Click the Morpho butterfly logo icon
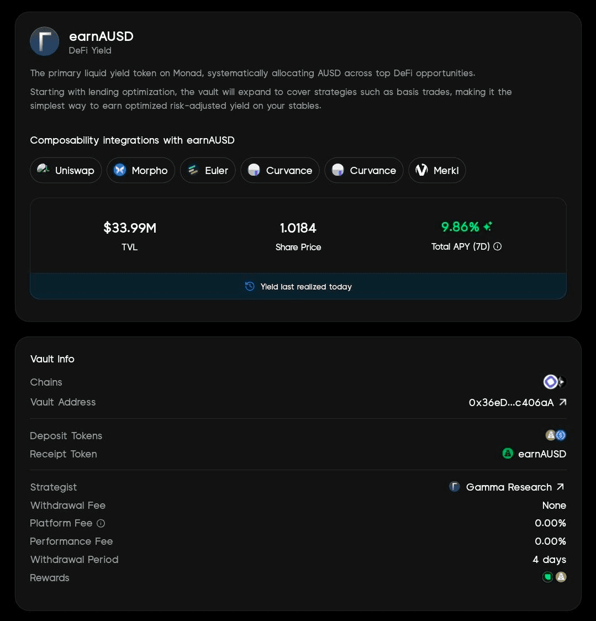 tap(120, 170)
